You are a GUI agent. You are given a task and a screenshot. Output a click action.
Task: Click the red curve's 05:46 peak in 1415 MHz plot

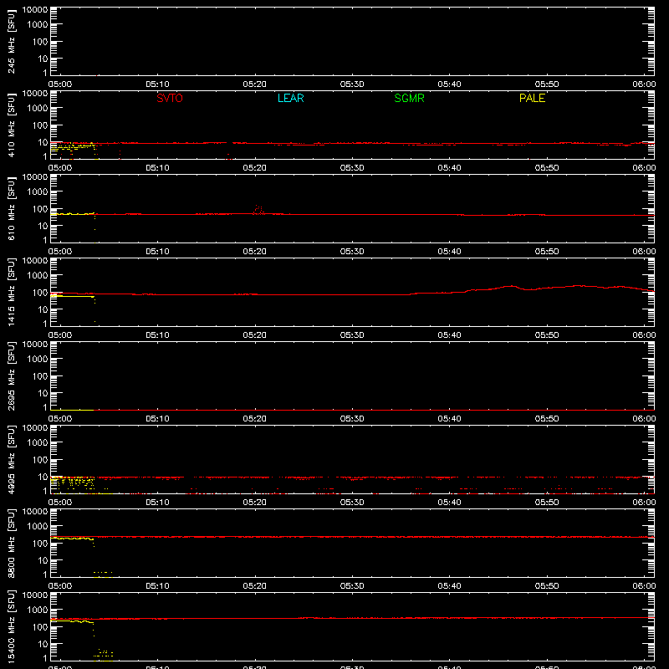pos(511,286)
